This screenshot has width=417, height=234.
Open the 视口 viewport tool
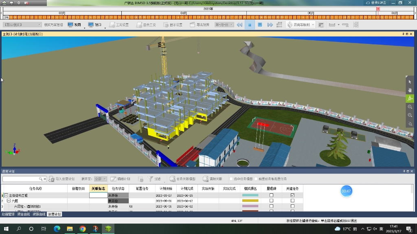(95, 25)
